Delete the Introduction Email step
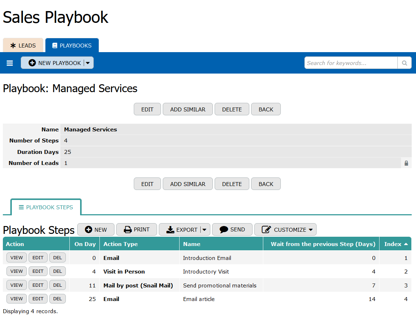Screen dimensions: 416x316 [58, 258]
